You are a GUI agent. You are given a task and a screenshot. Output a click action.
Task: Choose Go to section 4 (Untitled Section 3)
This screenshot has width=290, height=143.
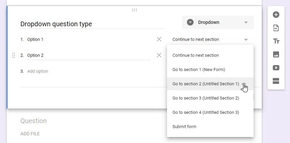coord(205,112)
